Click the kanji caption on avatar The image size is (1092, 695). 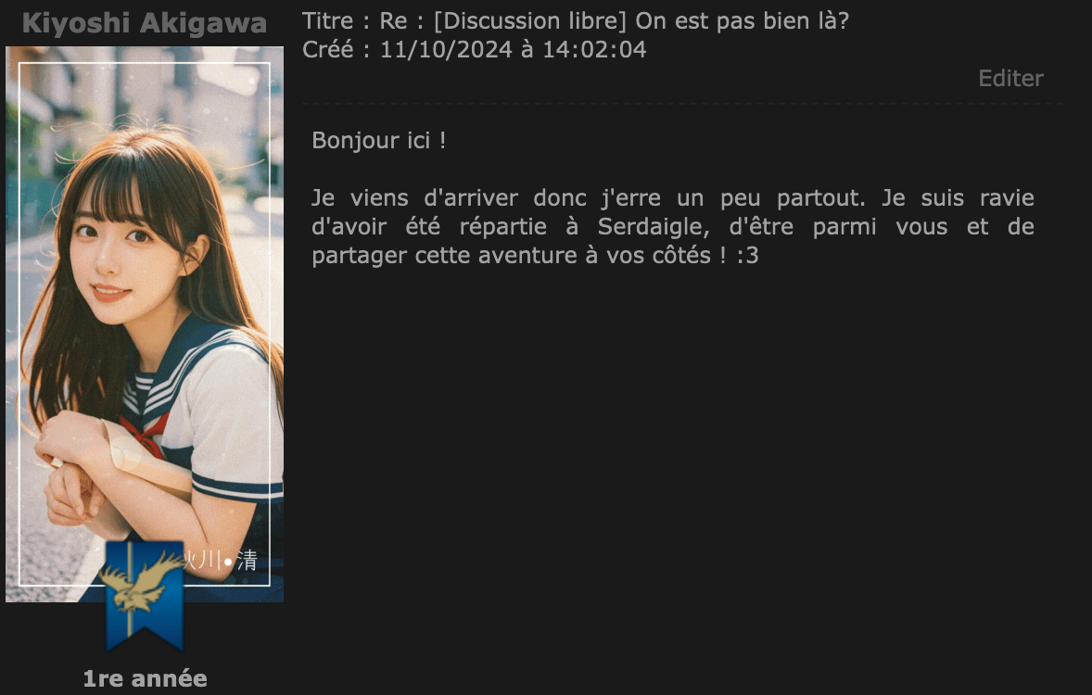click(222, 561)
